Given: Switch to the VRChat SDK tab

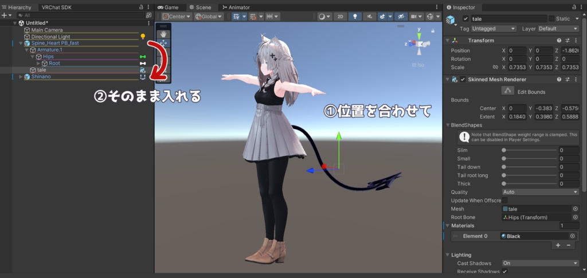Looking at the screenshot, I should click(57, 7).
